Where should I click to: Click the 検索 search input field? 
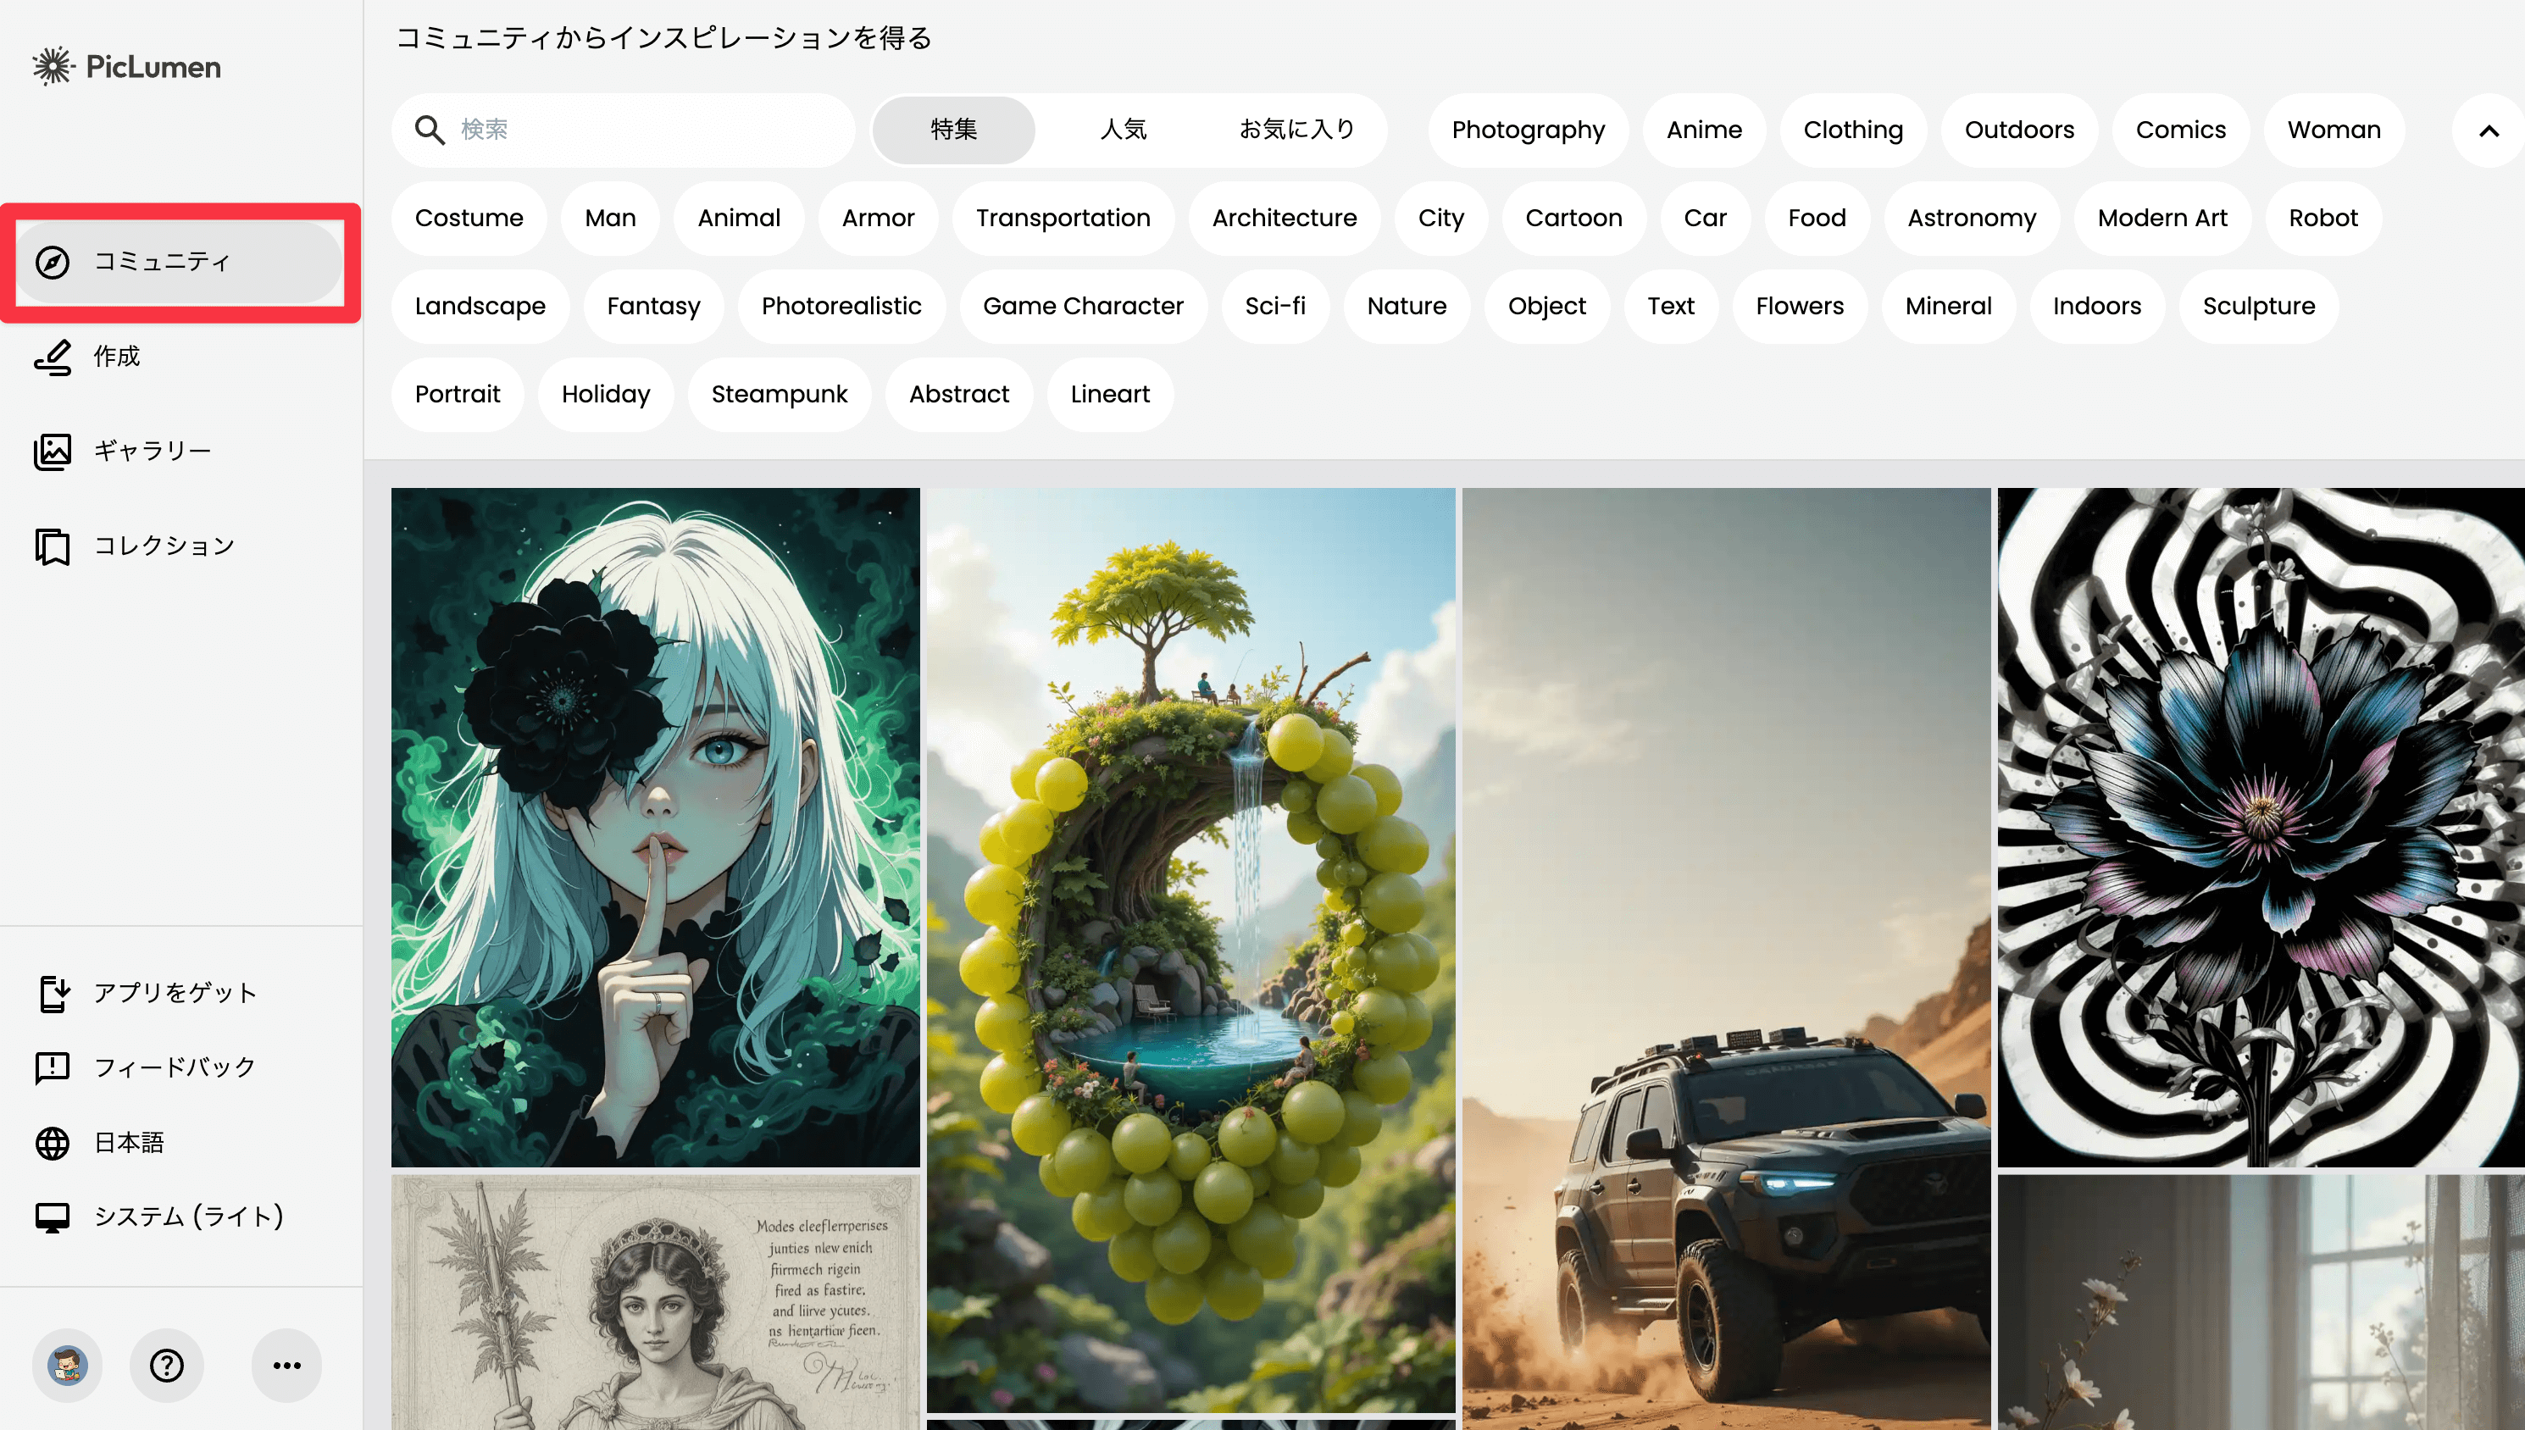[x=648, y=130]
